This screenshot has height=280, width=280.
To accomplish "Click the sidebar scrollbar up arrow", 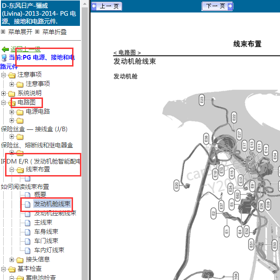I will point(85,4).
